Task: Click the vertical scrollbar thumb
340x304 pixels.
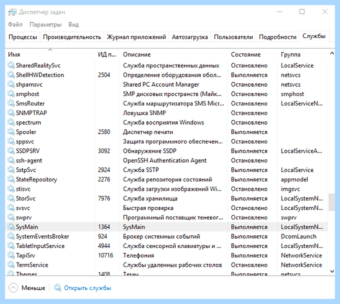Action: pyautogui.click(x=331, y=202)
